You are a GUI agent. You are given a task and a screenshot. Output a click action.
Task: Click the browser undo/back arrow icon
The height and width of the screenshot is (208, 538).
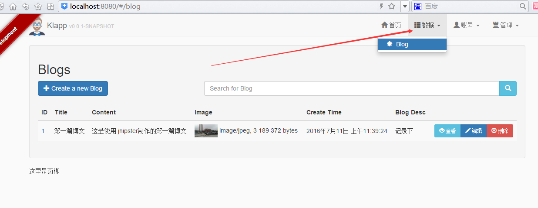click(26, 6)
